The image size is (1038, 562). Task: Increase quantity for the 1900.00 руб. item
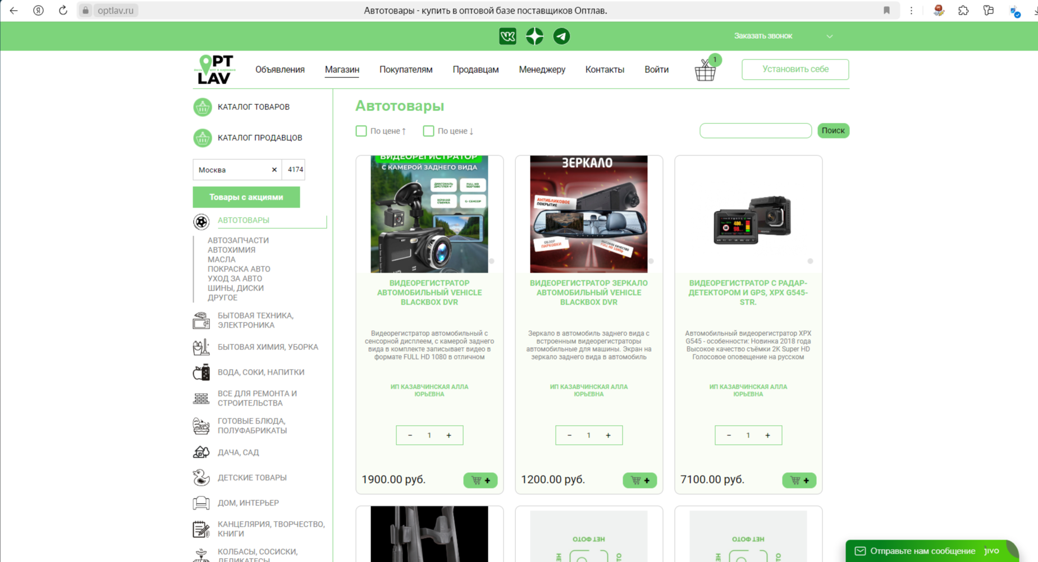point(449,435)
